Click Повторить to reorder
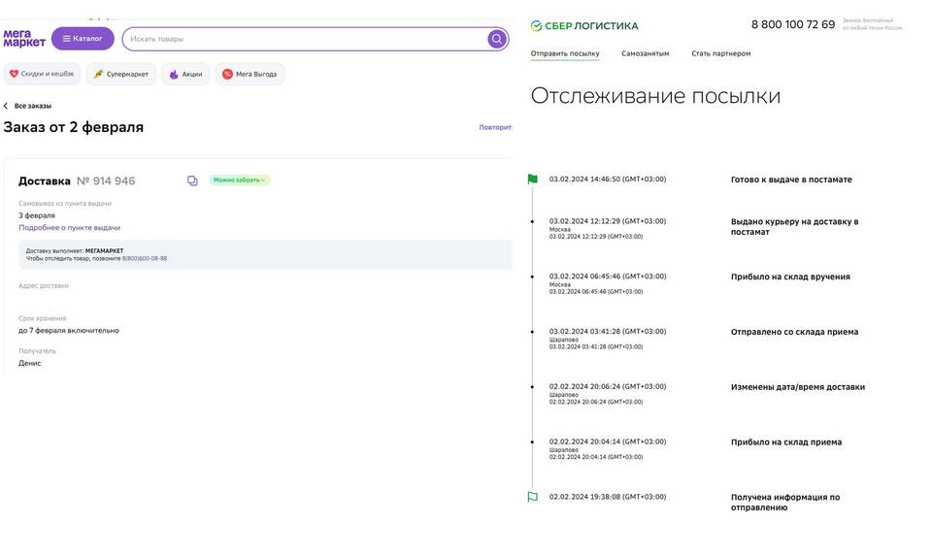 pos(495,127)
